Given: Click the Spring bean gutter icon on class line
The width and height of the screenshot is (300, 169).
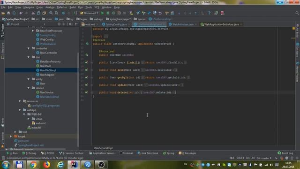Looking at the screenshot, I should 87,44.
